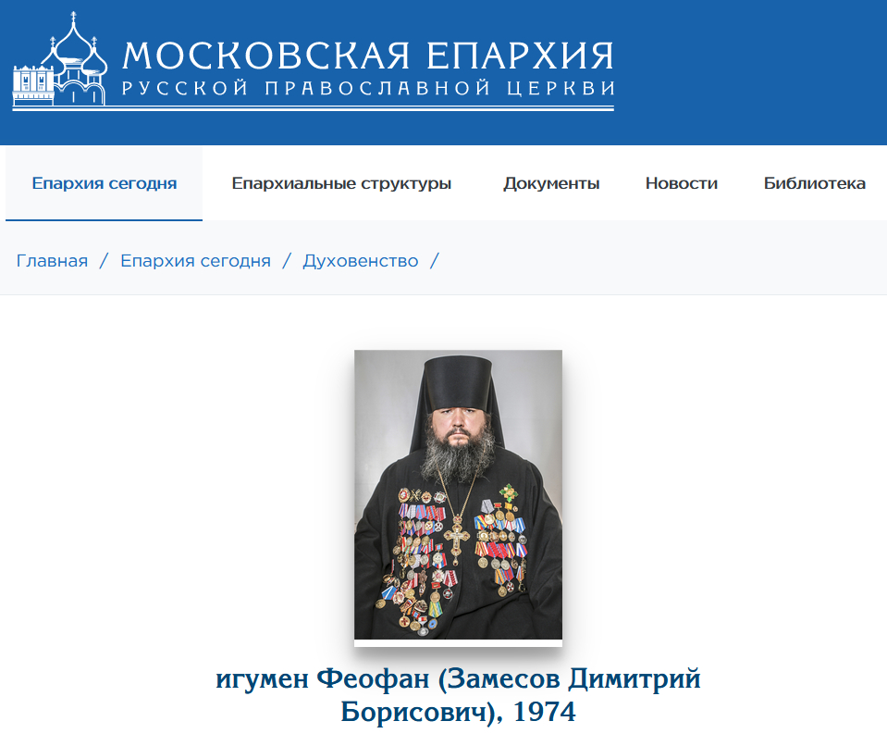The width and height of the screenshot is (887, 746).
Task: Click the year 1974 in the heading
Action: coord(544,712)
